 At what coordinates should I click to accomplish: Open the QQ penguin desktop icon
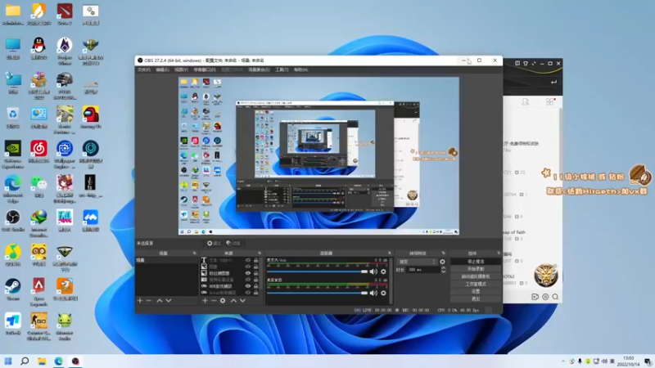tap(38, 48)
